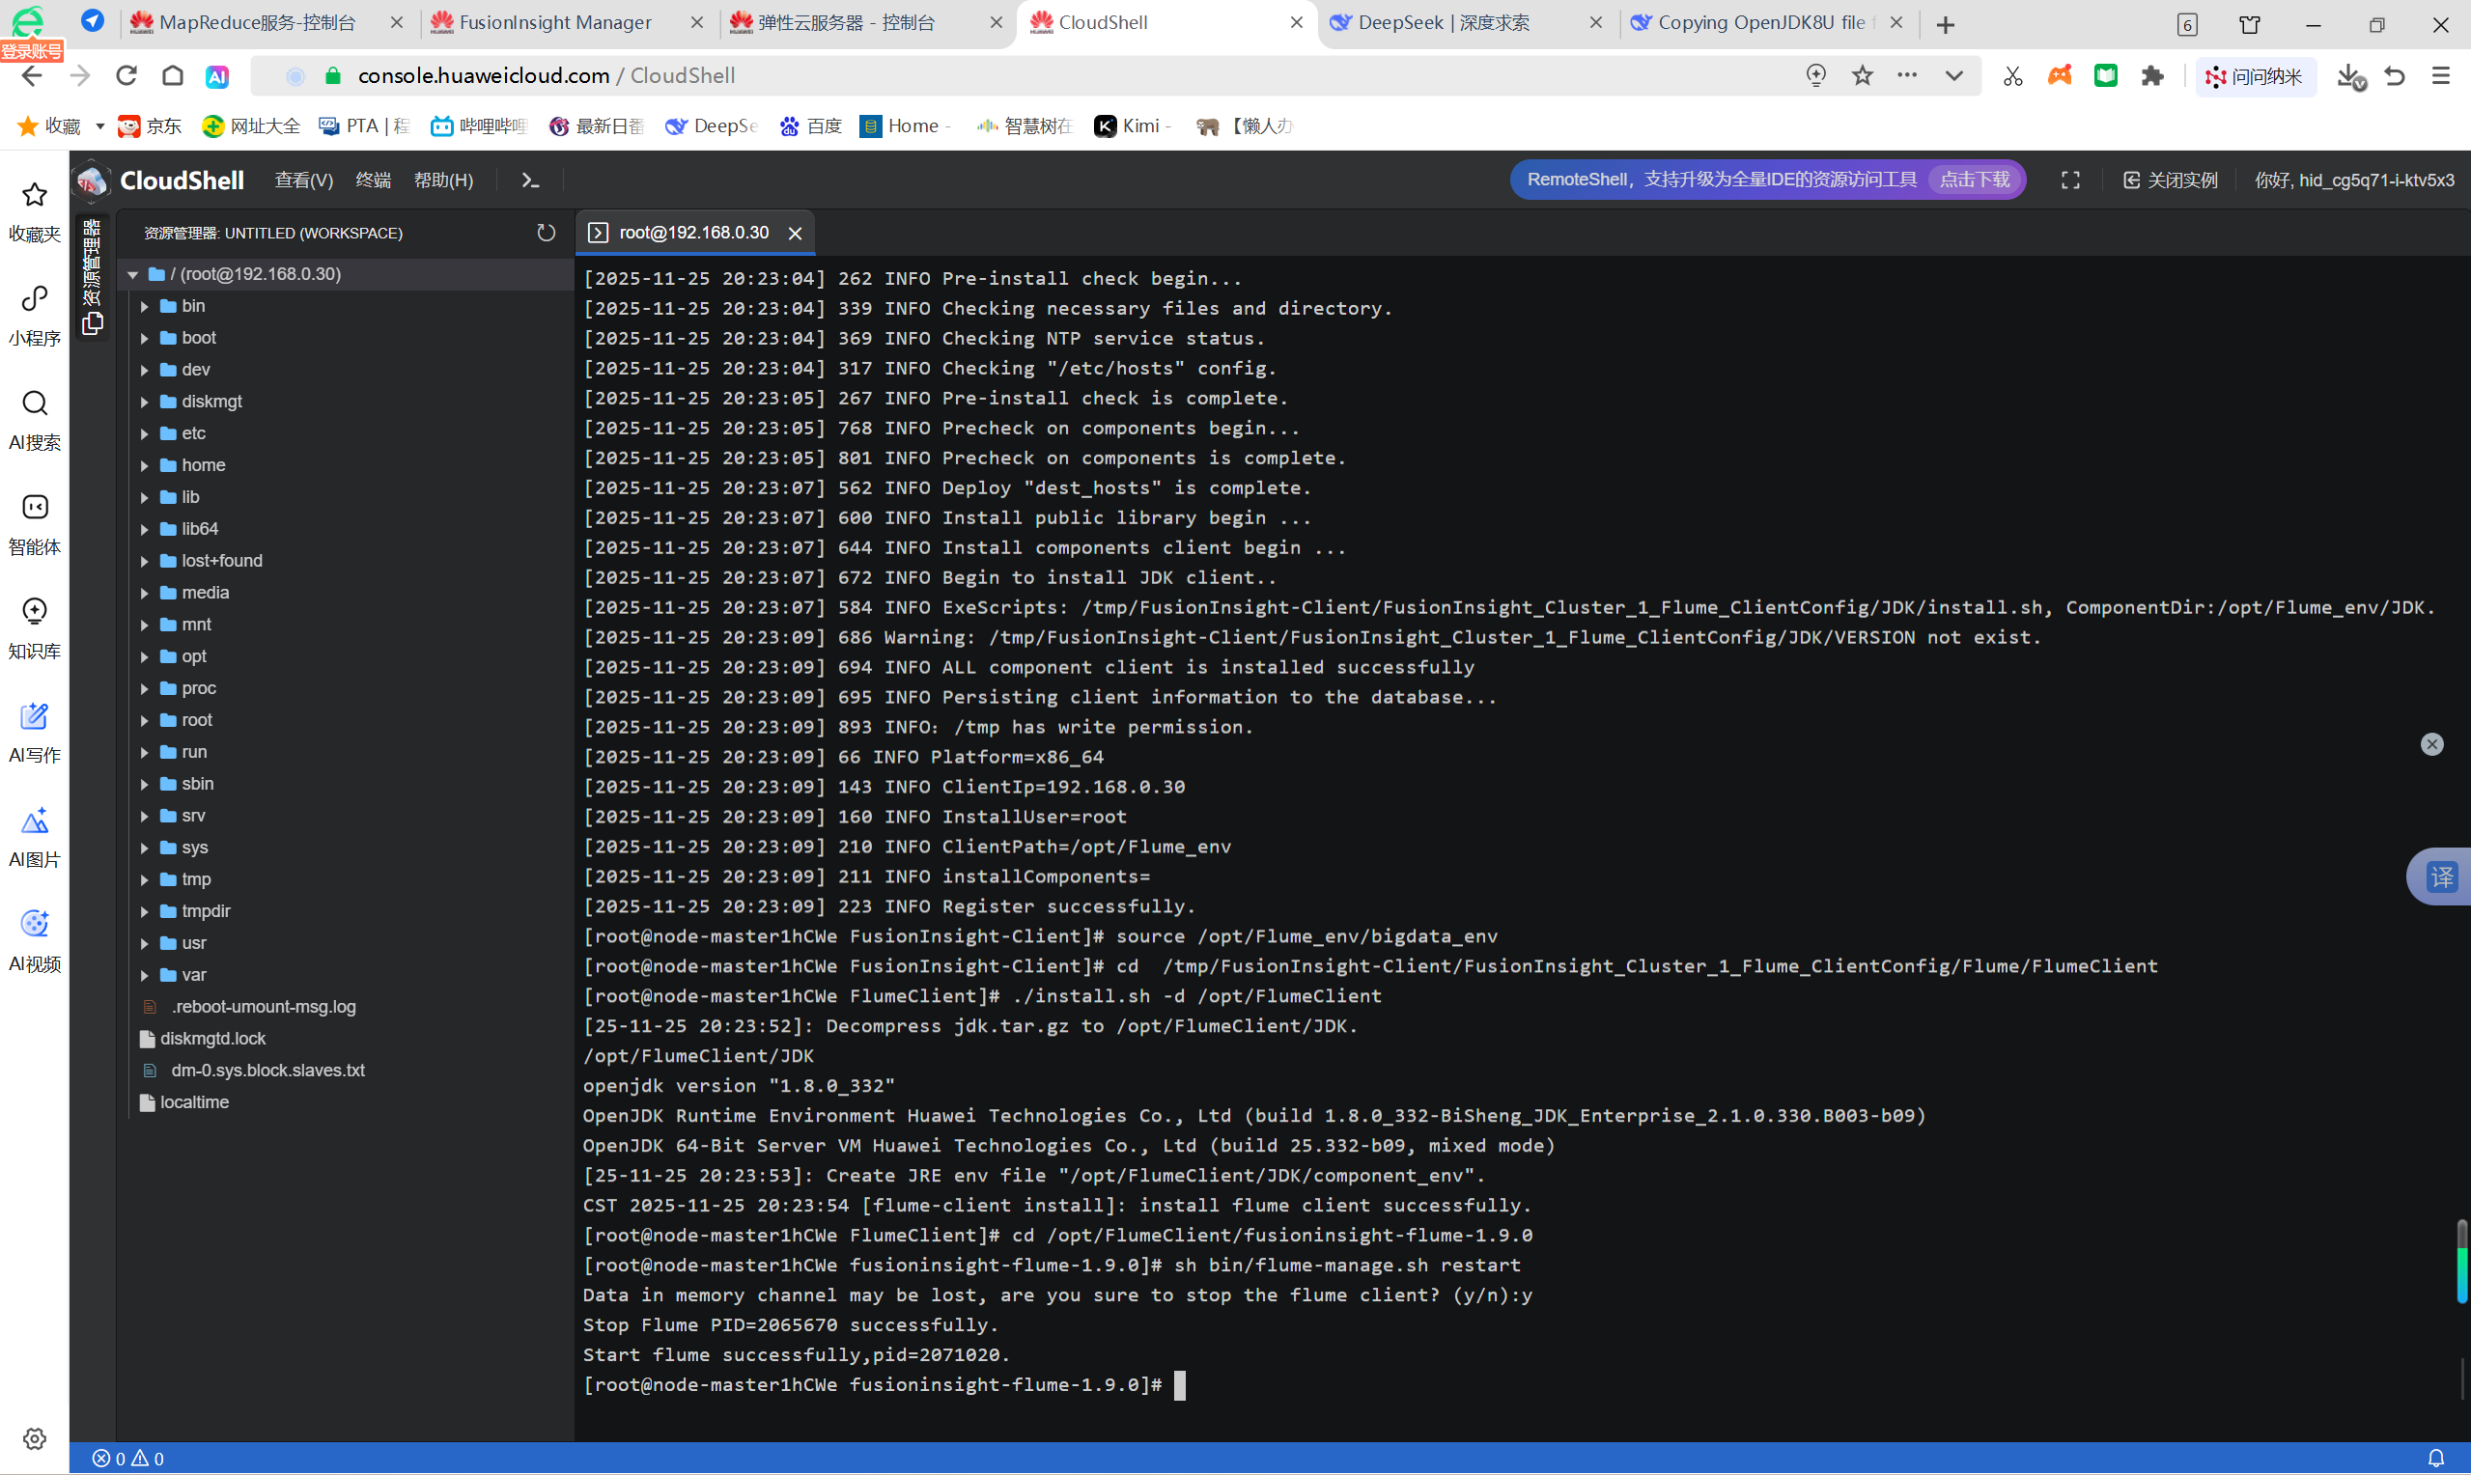Bookmark this page with star icon
The width and height of the screenshot is (2471, 1475).
click(1862, 75)
